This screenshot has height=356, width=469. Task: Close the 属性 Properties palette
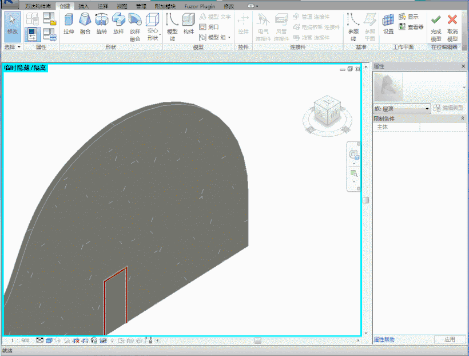[463, 66]
